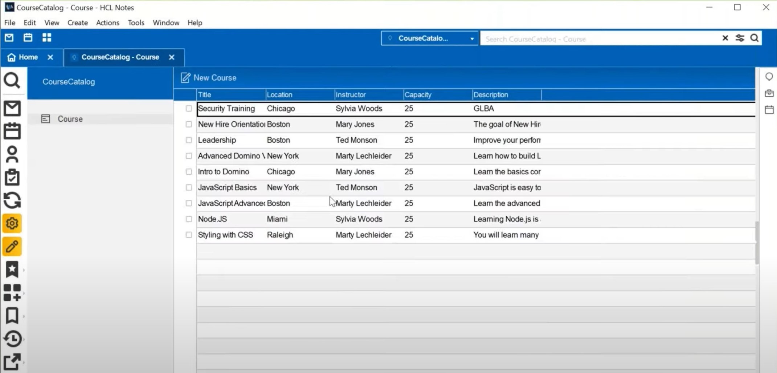
Task: Click the vertical scrollbar of course list
Action: click(x=757, y=243)
